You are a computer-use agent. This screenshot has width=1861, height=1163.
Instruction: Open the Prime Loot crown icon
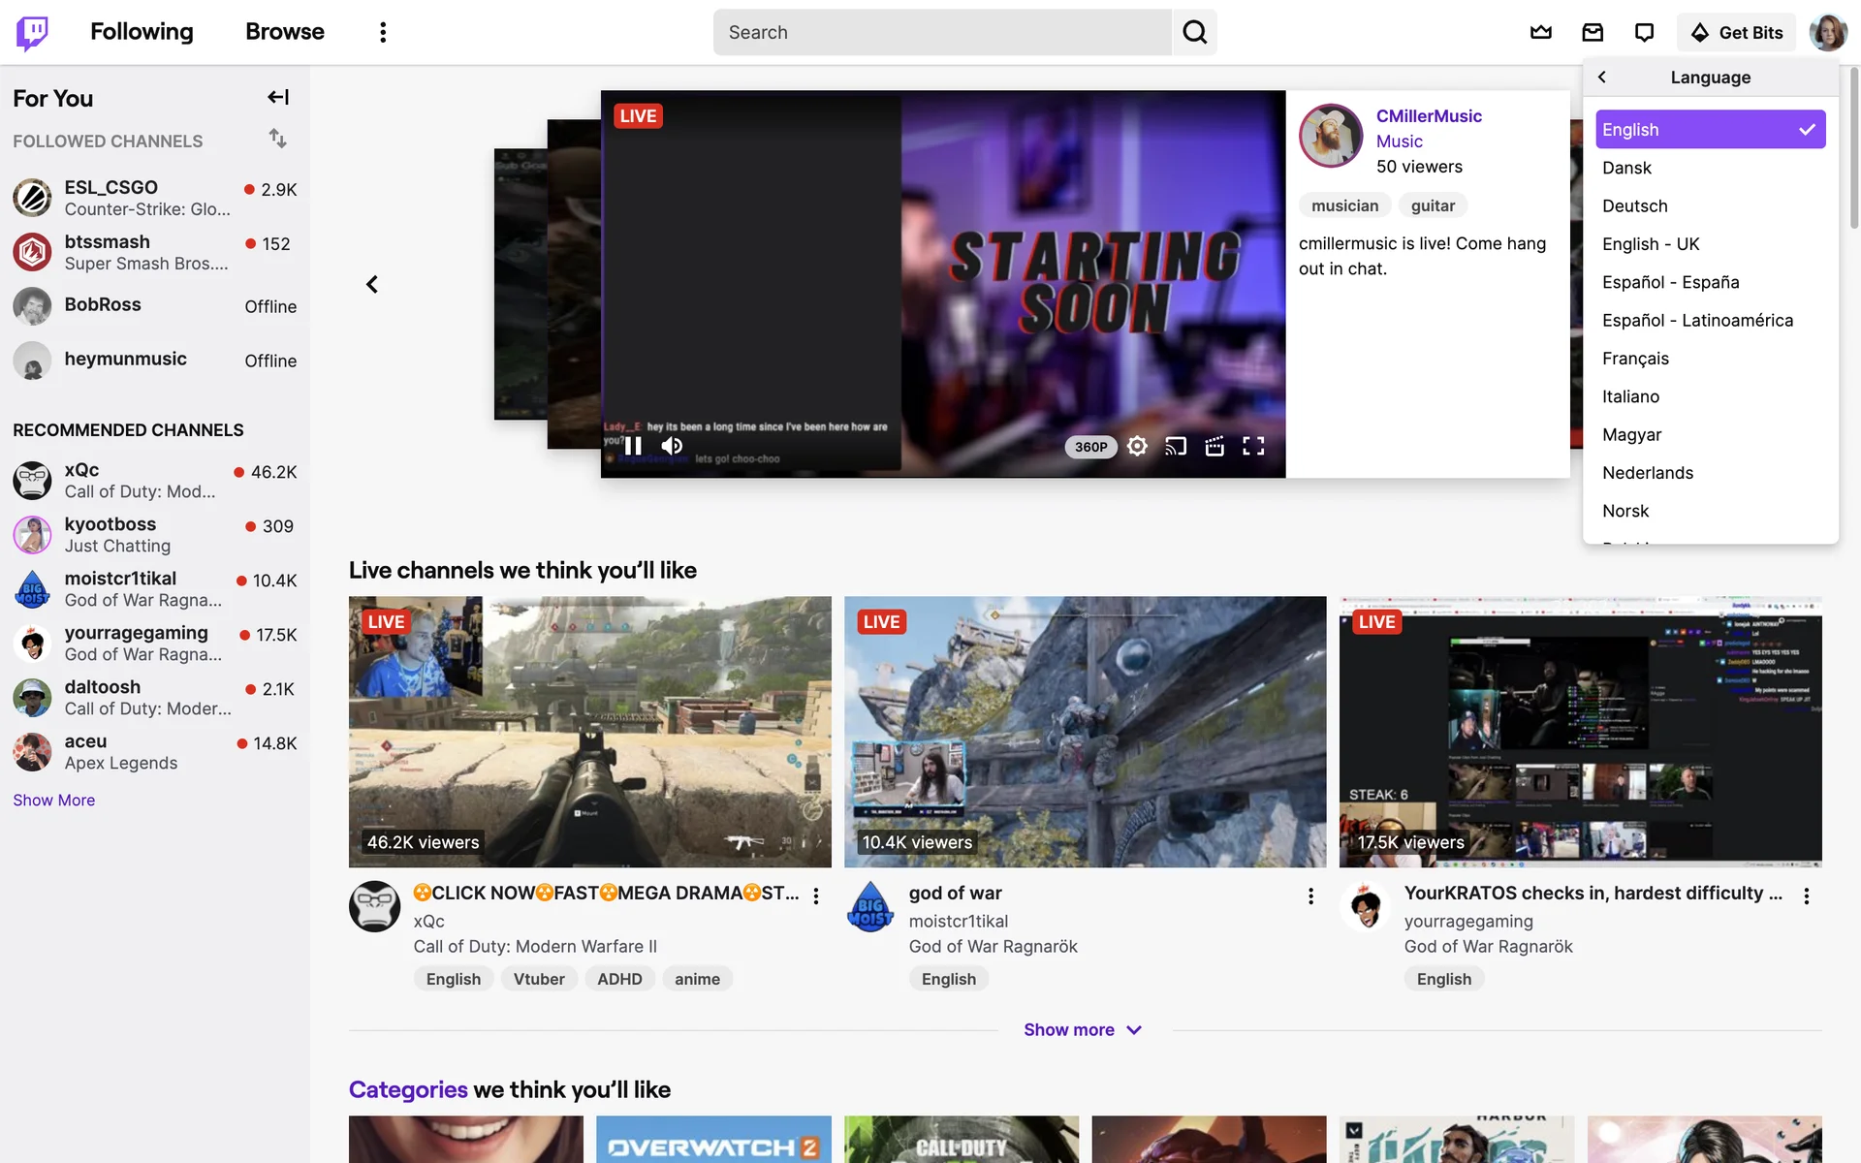click(1540, 32)
